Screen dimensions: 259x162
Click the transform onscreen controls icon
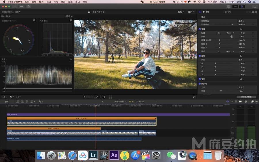click(x=241, y=29)
